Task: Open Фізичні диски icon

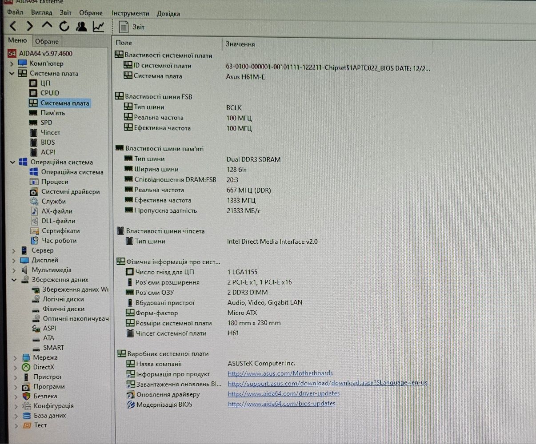Action: (x=36, y=309)
